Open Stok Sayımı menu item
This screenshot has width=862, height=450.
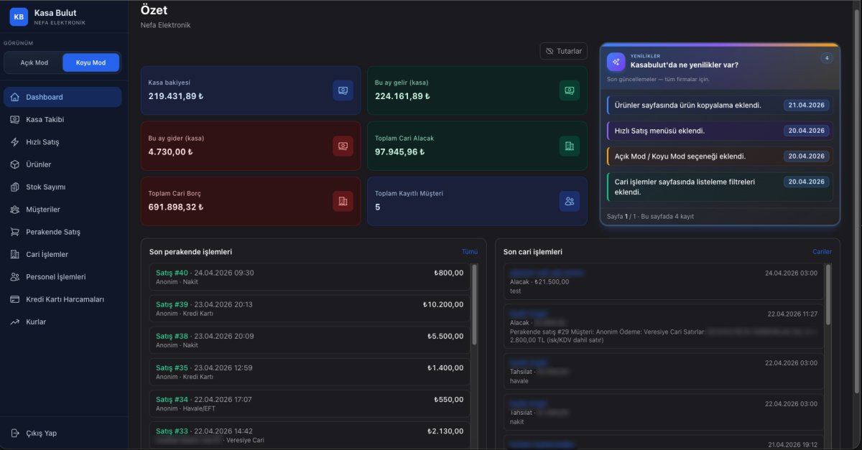pos(45,187)
